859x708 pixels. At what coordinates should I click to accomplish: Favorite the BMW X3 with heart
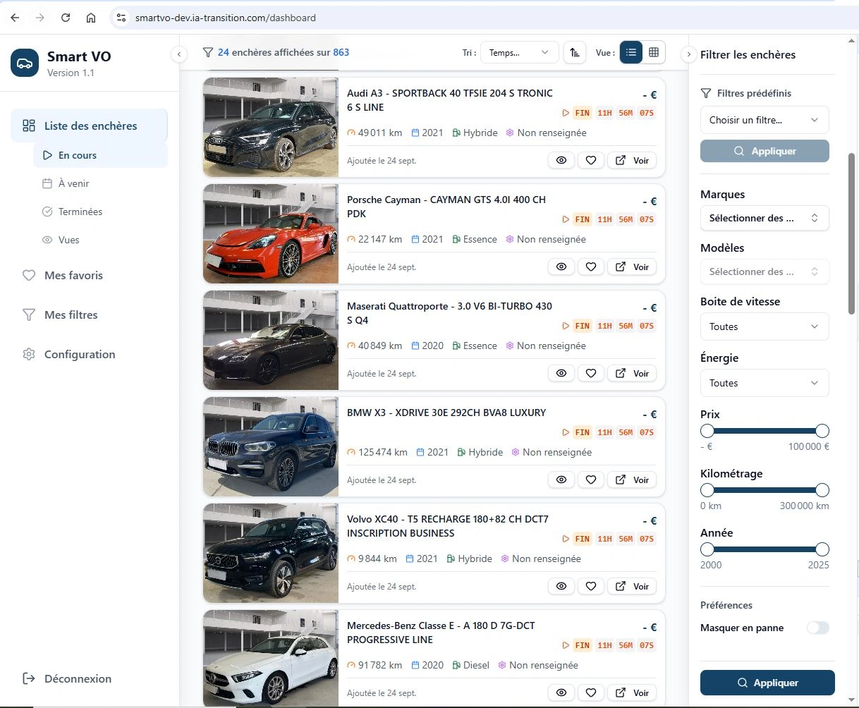coord(591,480)
